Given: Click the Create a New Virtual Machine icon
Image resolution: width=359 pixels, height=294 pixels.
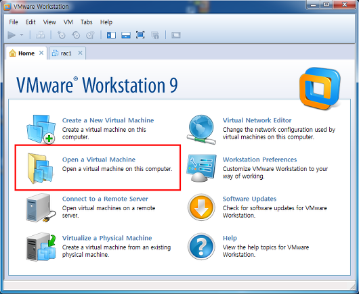Looking at the screenshot, I should (x=41, y=129).
